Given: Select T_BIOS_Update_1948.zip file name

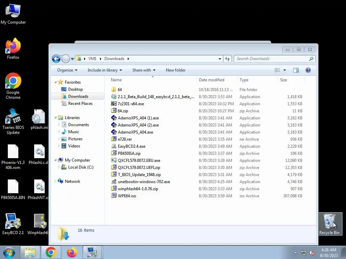Looking at the screenshot, I should [x=139, y=174].
